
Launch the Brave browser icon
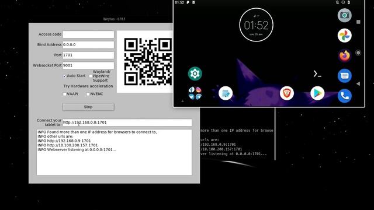click(287, 93)
